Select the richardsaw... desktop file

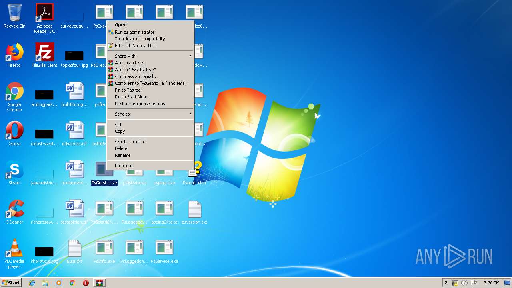[44, 214]
